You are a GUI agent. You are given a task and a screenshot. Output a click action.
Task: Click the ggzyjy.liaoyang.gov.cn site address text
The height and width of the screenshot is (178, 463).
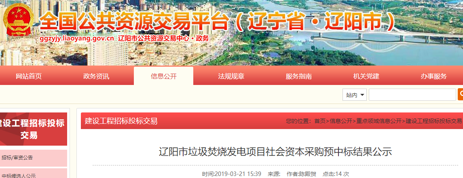(77, 38)
